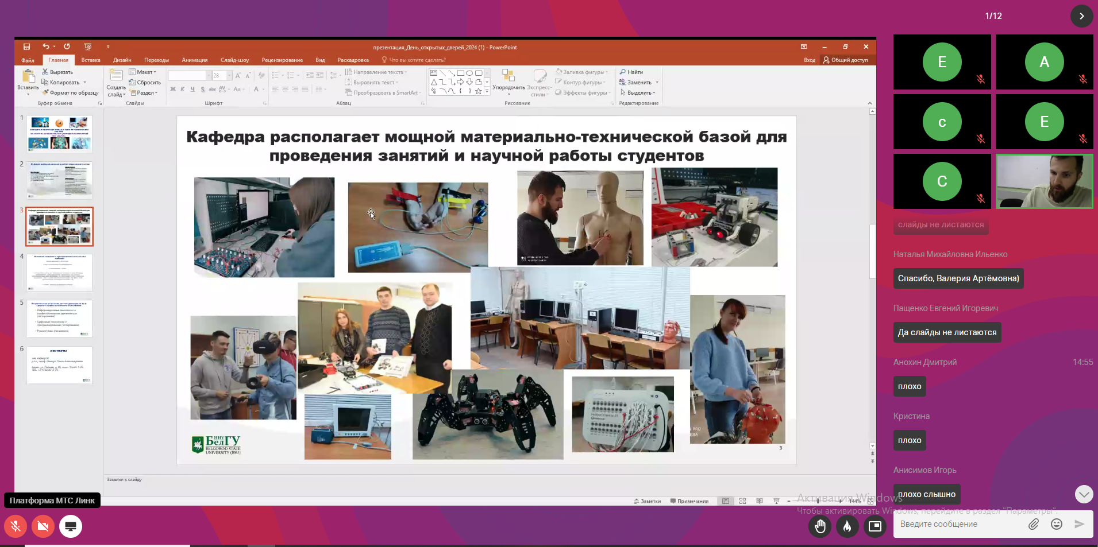The width and height of the screenshot is (1098, 547).
Task: Switch to the Вставка tab
Action: tap(91, 60)
